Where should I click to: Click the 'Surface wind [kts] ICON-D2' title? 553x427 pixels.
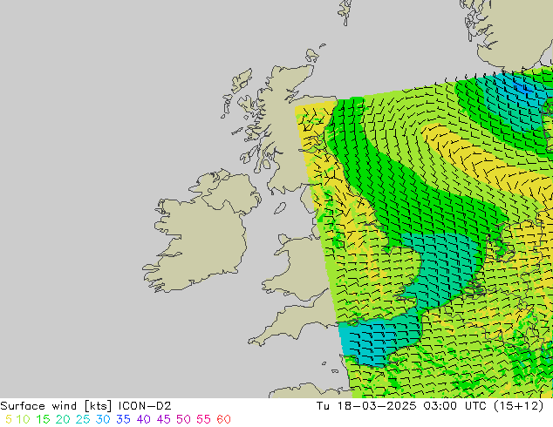point(85,406)
